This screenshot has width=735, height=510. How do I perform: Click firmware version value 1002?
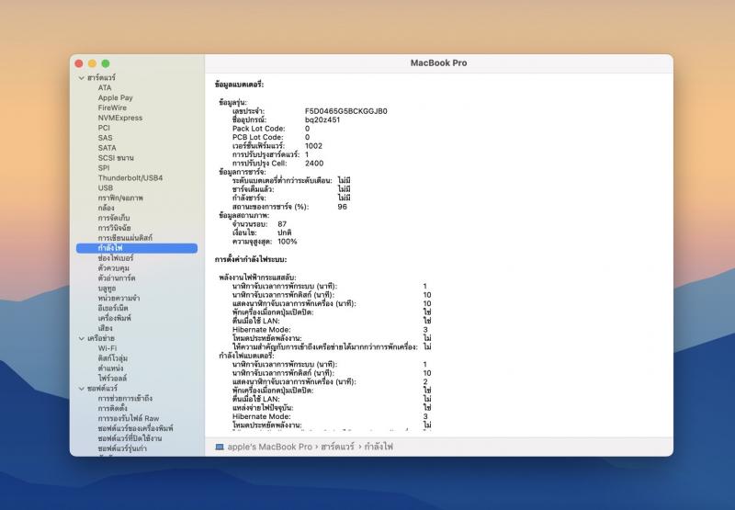click(x=313, y=146)
